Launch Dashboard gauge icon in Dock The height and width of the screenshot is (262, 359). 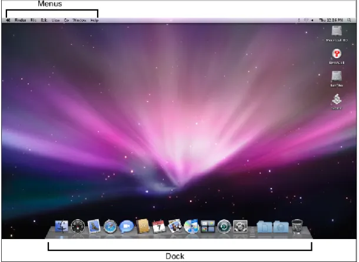pos(78,226)
